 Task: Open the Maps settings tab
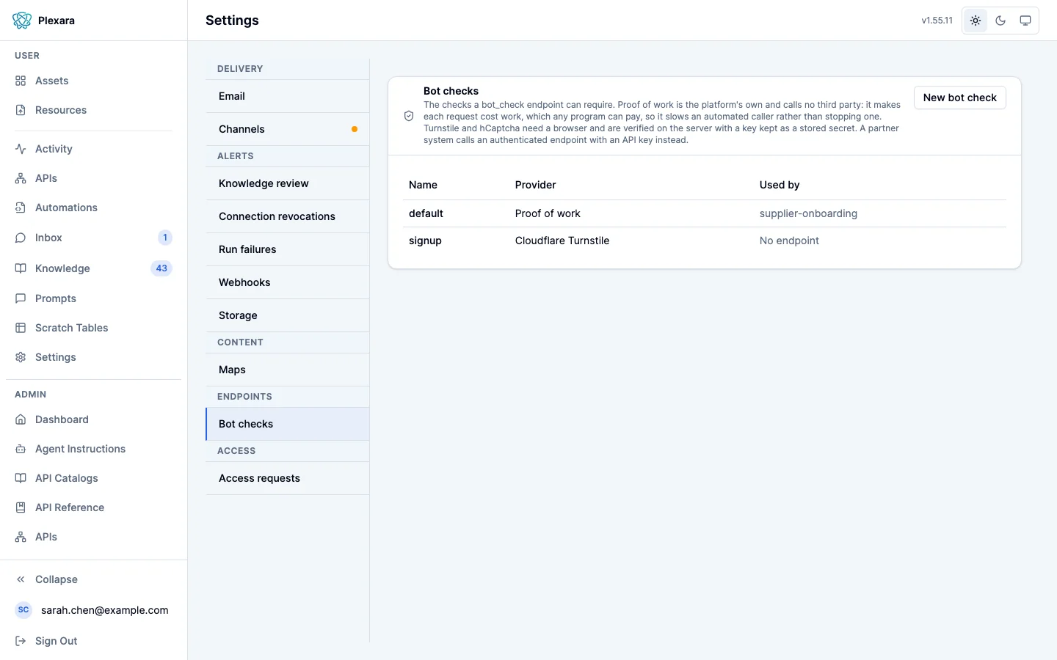point(288,370)
